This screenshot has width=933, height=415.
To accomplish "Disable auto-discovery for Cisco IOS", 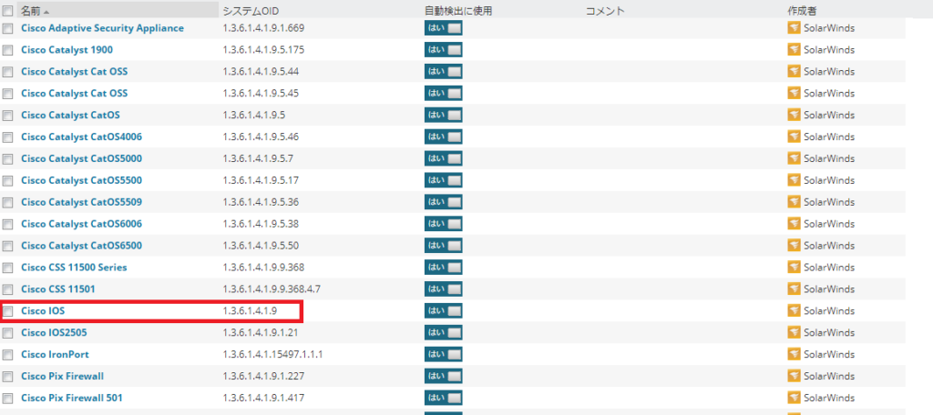I will click(x=444, y=310).
